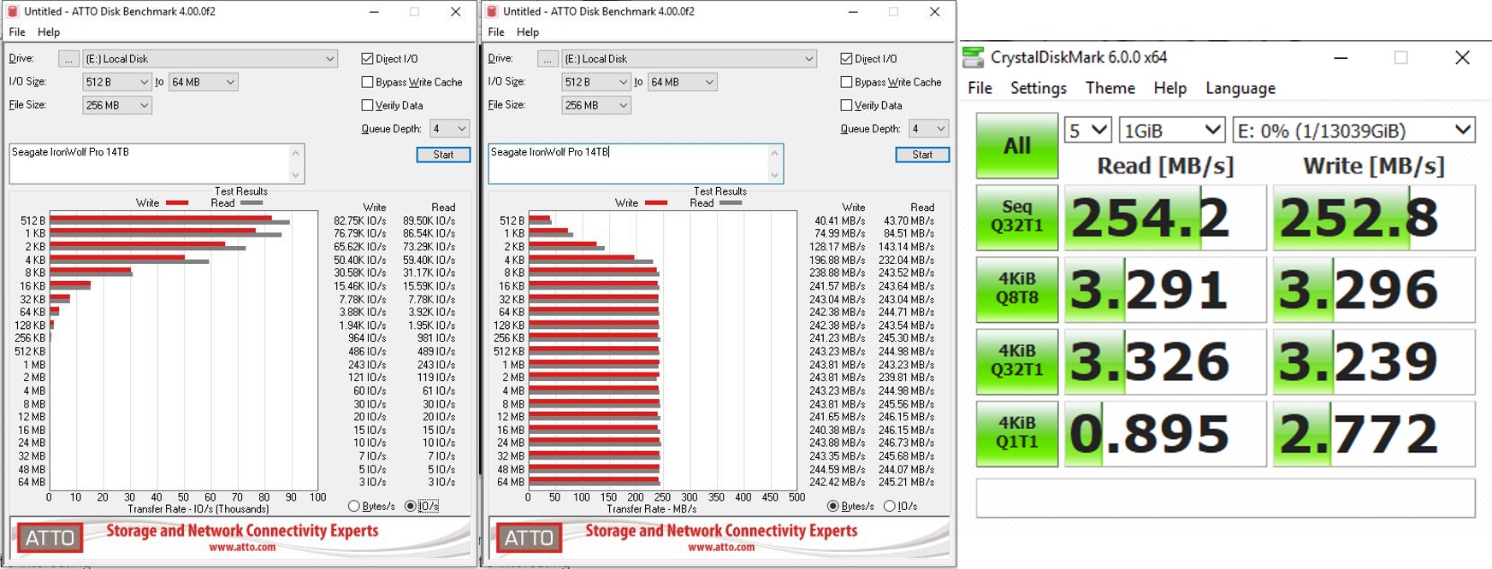The image size is (1492, 569).
Task: Open File menu in the ATTO IO/s window
Action: click(x=17, y=32)
